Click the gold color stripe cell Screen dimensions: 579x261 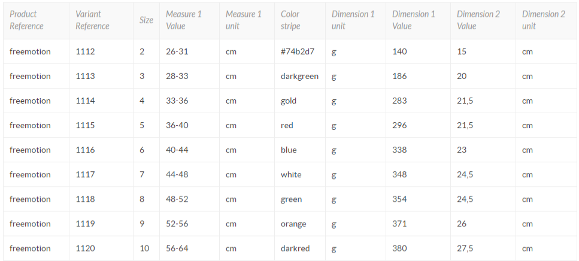(x=289, y=101)
